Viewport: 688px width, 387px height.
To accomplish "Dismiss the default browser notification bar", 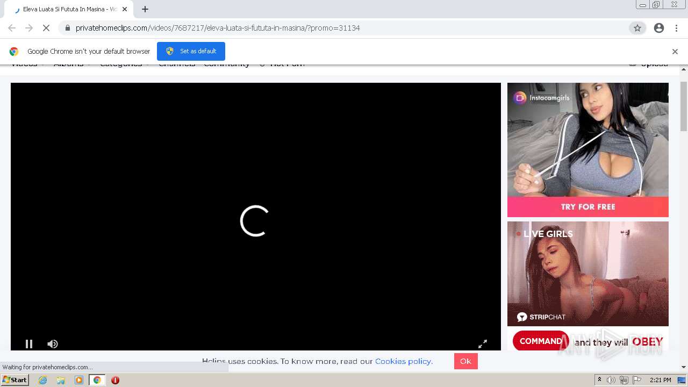I will (675, 52).
